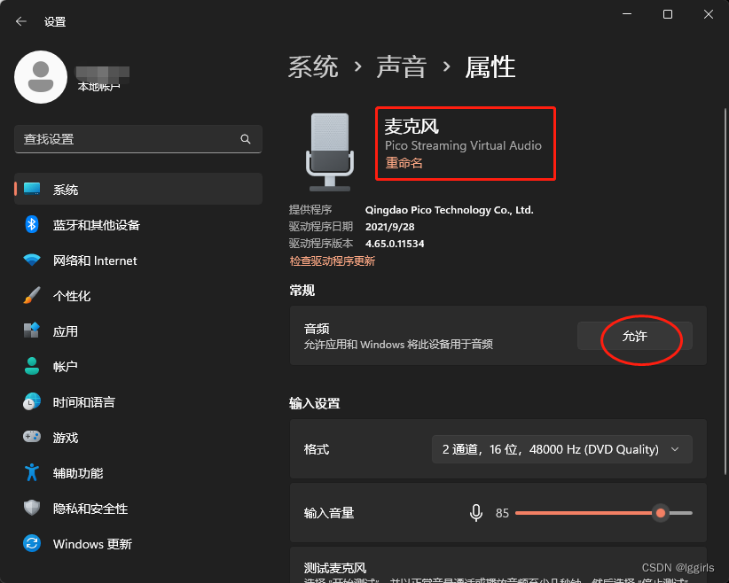Screen dimensions: 729x583
Task: Click the 帐户 person icon
Action: (32, 366)
